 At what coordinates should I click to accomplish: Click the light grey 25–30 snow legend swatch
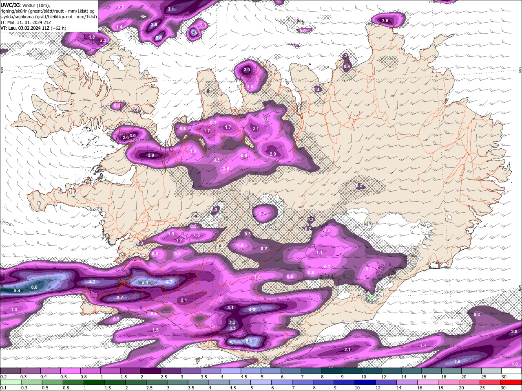pos(491,371)
